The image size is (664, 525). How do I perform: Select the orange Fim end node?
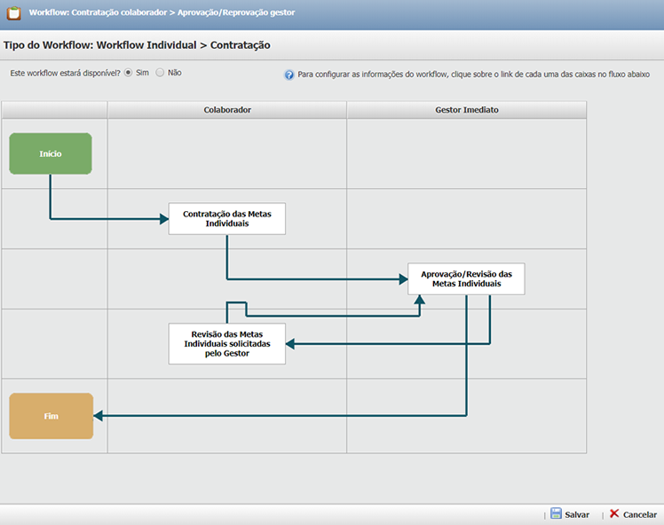(51, 416)
